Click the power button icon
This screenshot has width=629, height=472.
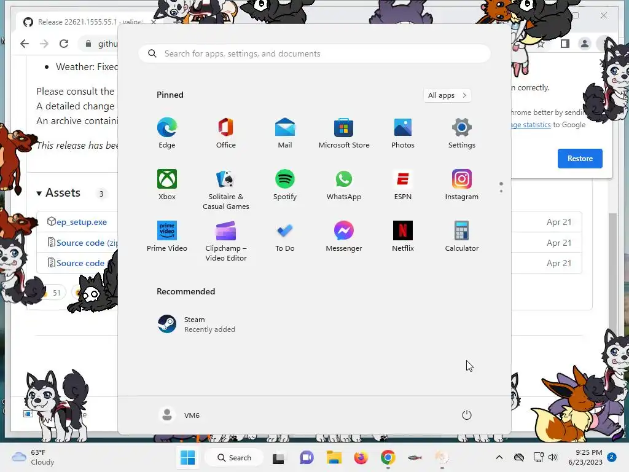pyautogui.click(x=467, y=415)
